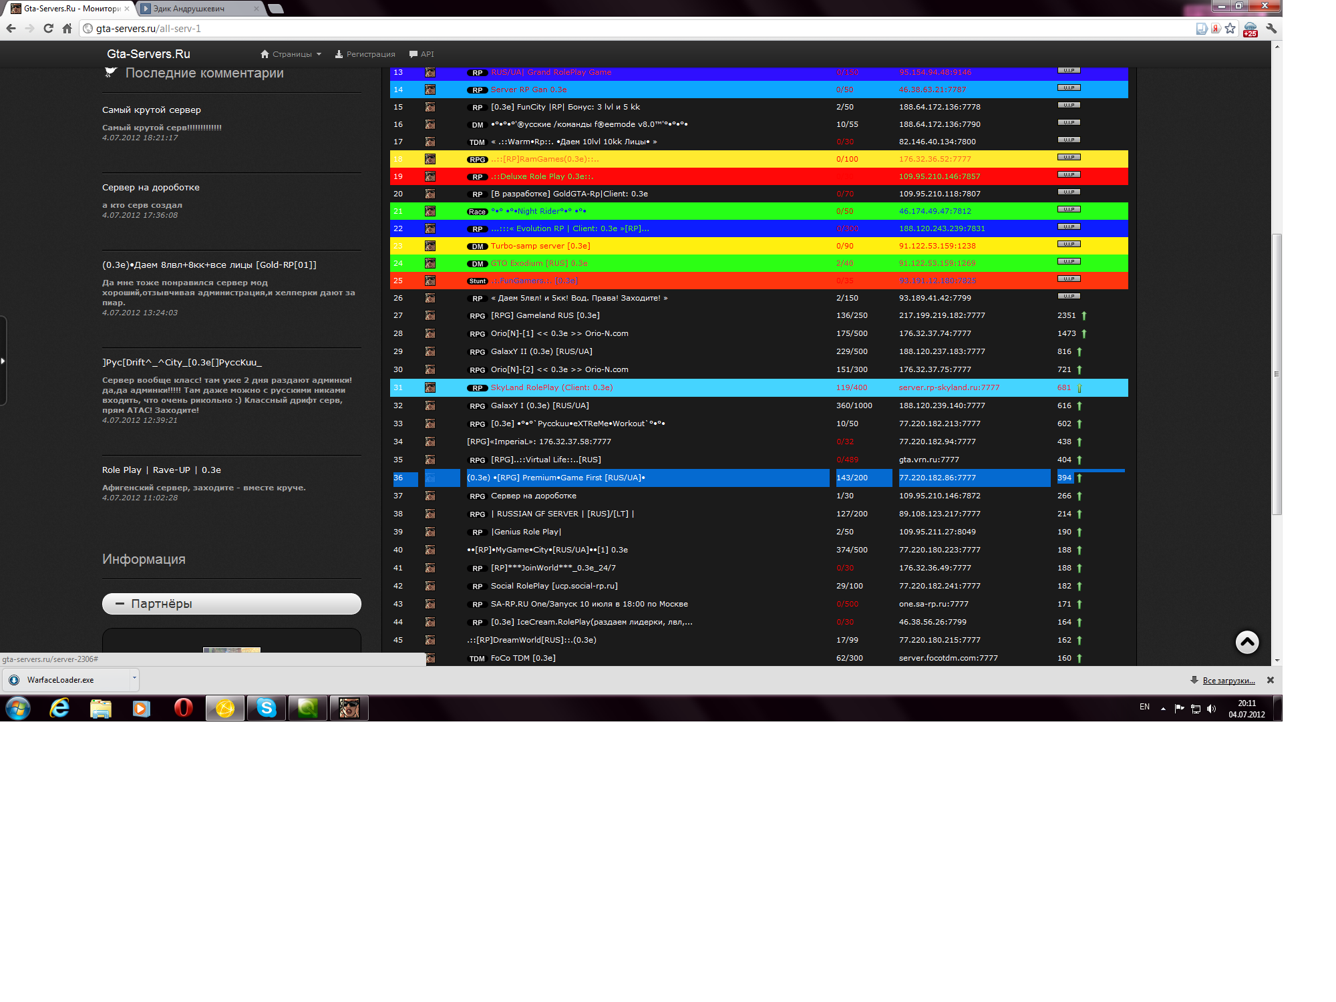Open Skype from the taskbar
The height and width of the screenshot is (1002, 1336).
(267, 708)
